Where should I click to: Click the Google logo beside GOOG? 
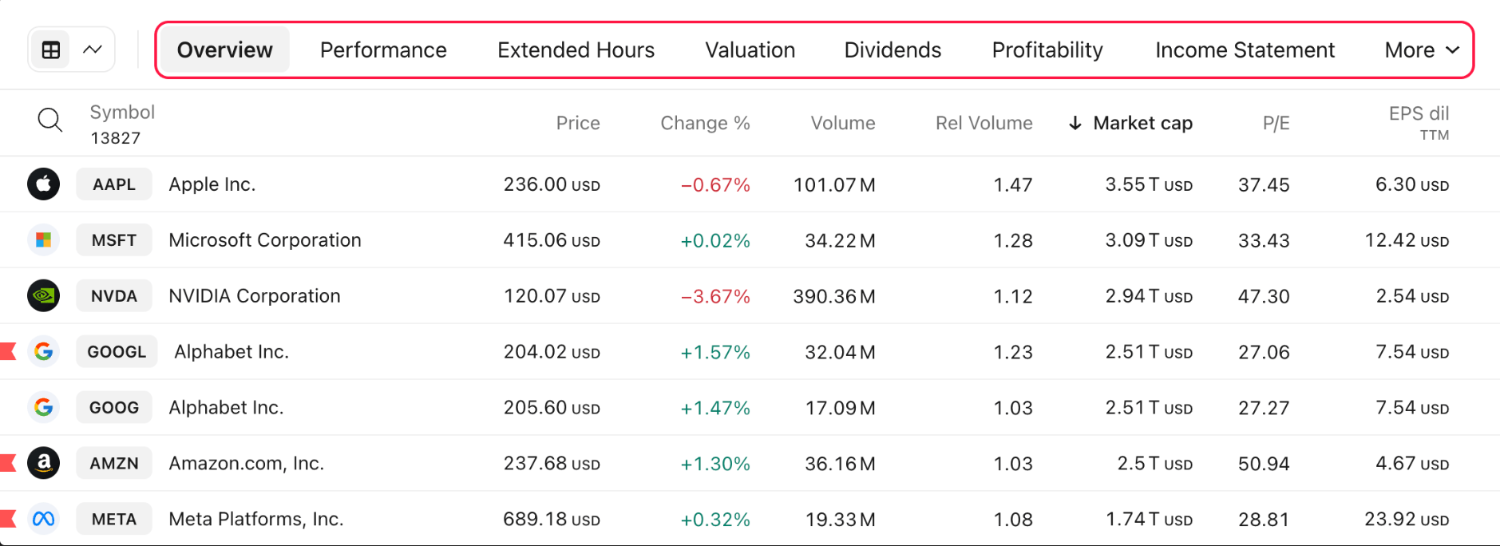click(x=44, y=408)
